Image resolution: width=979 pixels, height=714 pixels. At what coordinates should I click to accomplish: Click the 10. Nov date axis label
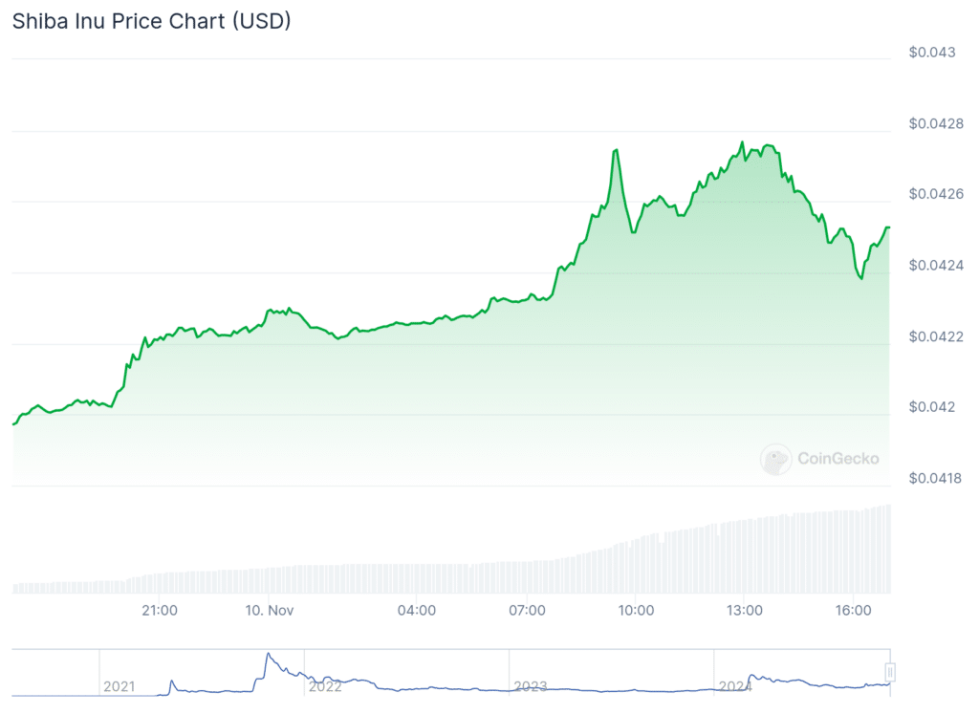(x=270, y=610)
